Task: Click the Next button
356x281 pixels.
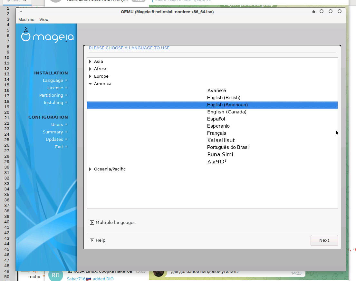Action: point(324,240)
